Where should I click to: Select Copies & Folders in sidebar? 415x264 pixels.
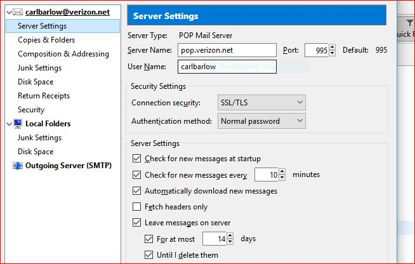46,40
